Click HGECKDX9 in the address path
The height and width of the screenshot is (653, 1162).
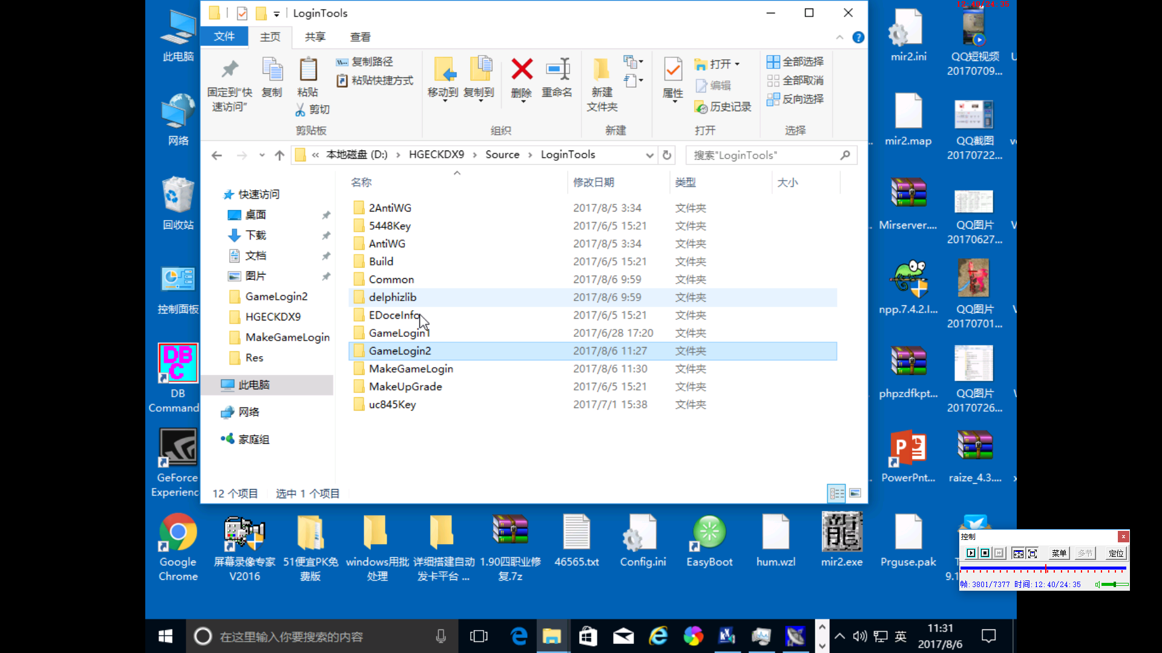pos(436,155)
